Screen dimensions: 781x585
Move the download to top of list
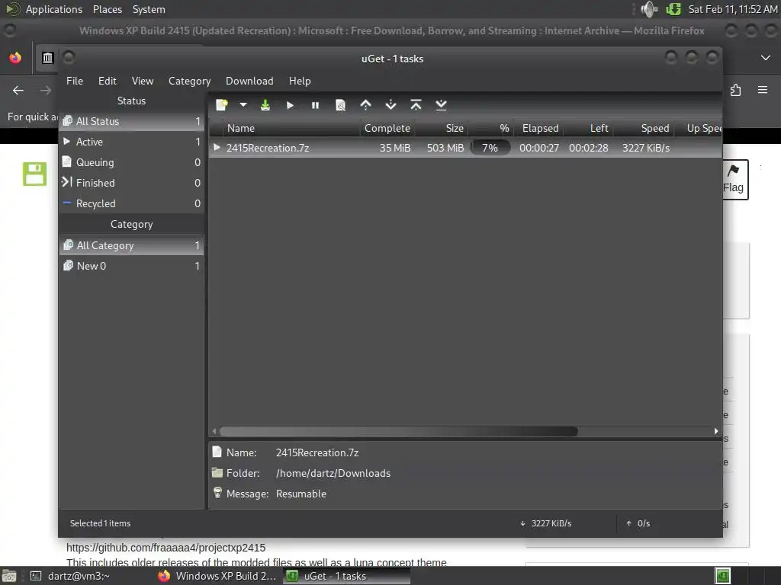(416, 105)
